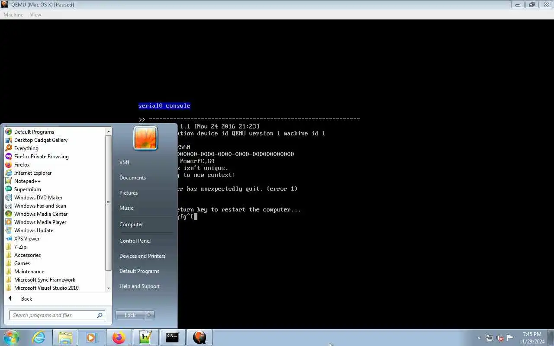Switch to Command Prompt taskbar button
Viewport: 554px width, 346px height.
click(x=172, y=337)
